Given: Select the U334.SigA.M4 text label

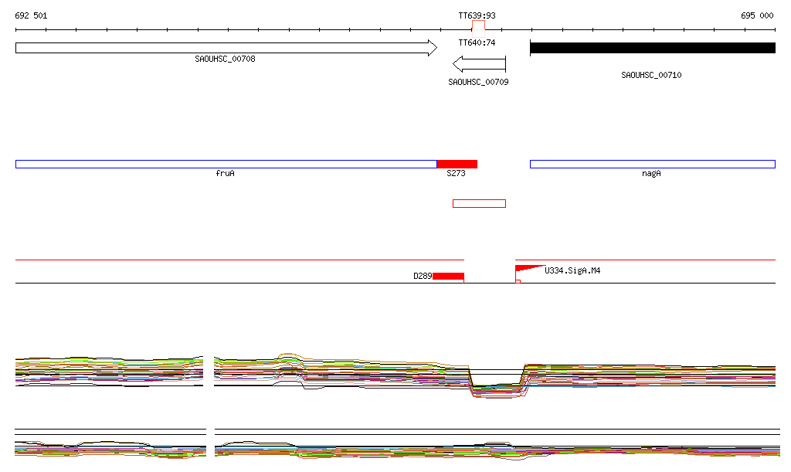Looking at the screenshot, I should coord(572,271).
